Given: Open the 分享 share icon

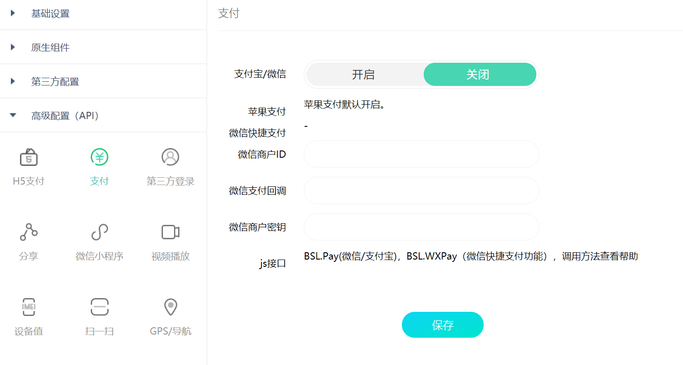Looking at the screenshot, I should 29,232.
